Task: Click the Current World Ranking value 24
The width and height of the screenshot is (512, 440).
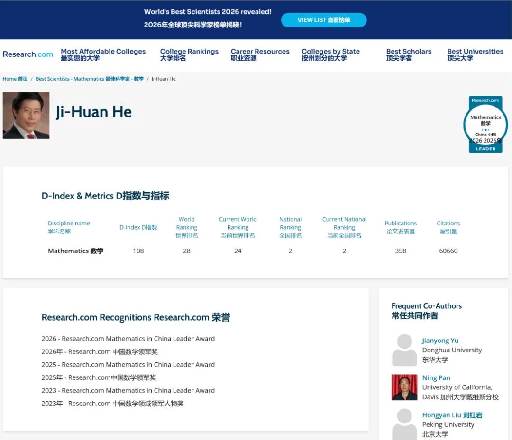Action: (238, 251)
